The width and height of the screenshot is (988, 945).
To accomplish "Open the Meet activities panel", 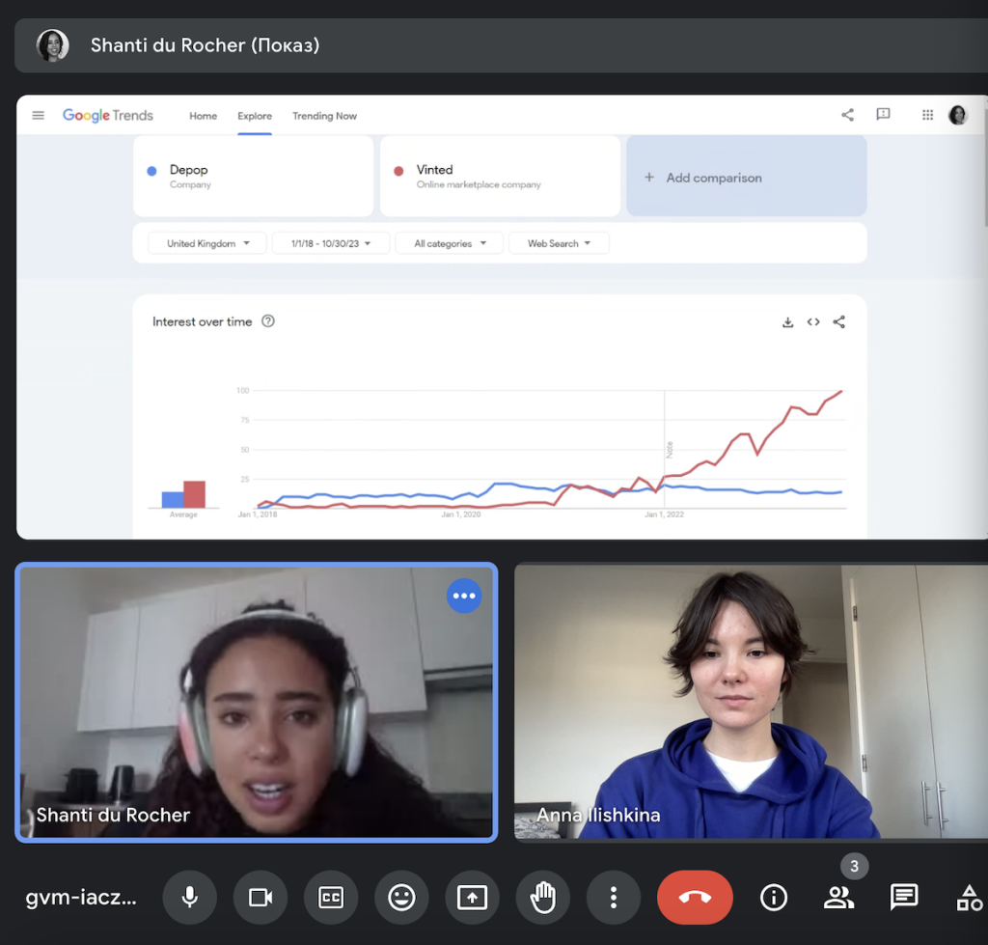I will (969, 897).
